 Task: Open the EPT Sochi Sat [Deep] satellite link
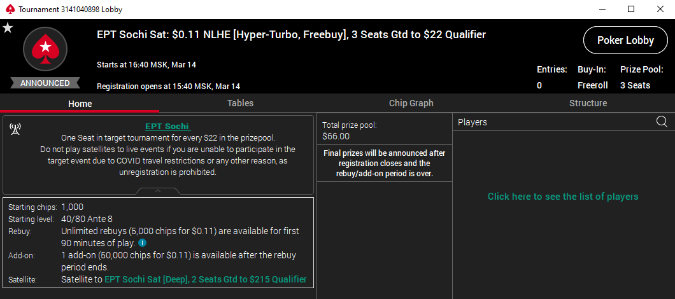pos(205,279)
